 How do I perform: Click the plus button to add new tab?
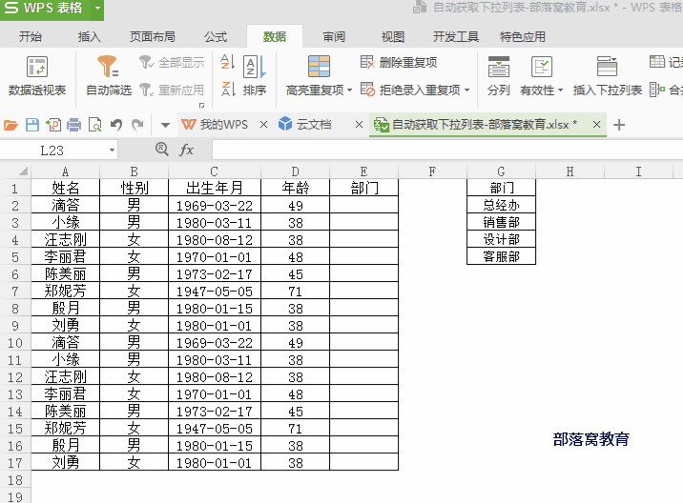tap(619, 125)
